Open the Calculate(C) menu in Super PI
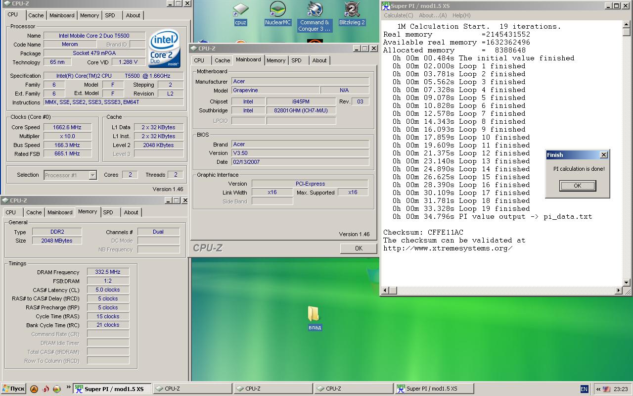 coord(399,15)
